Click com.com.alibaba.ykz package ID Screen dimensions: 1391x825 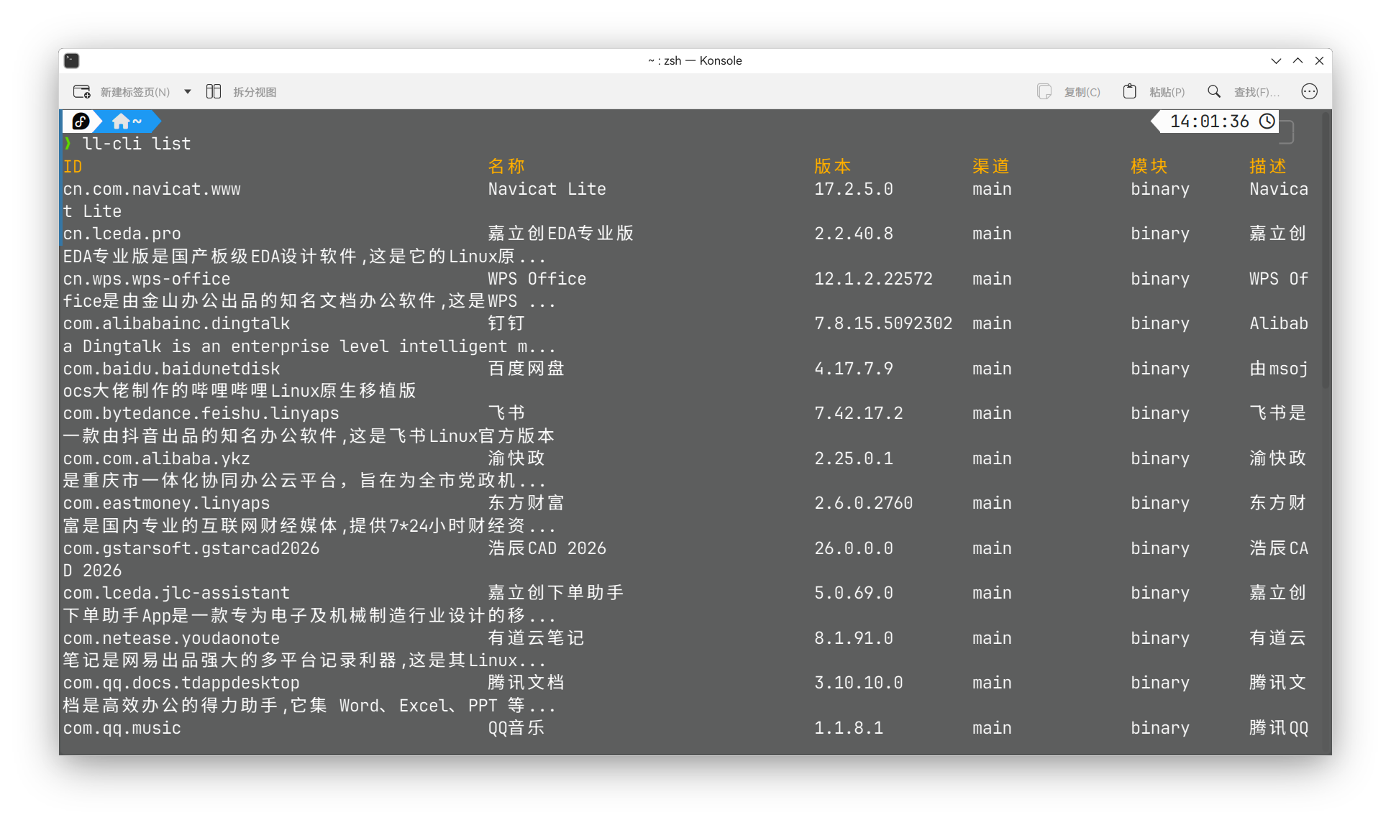tap(157, 458)
